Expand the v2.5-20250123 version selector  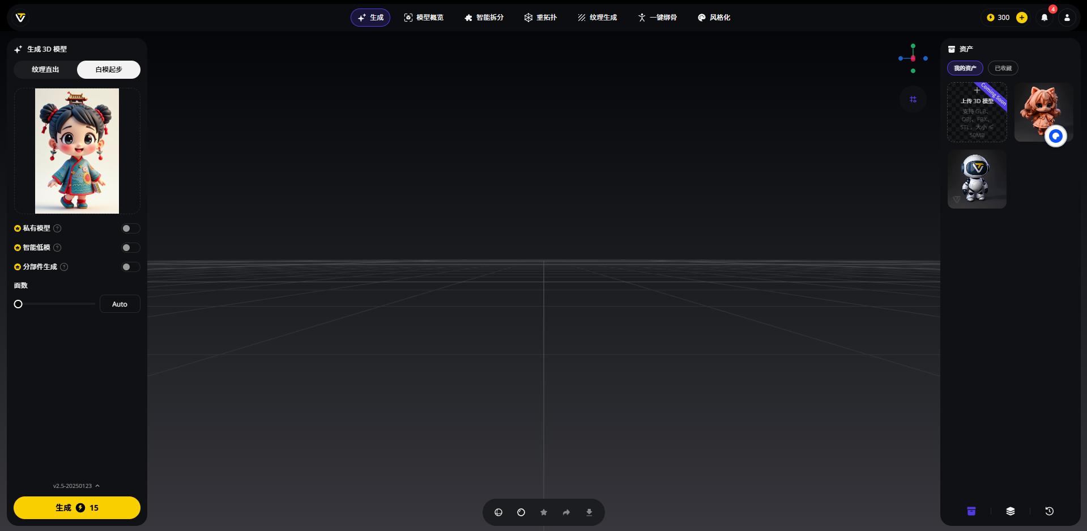(x=76, y=486)
